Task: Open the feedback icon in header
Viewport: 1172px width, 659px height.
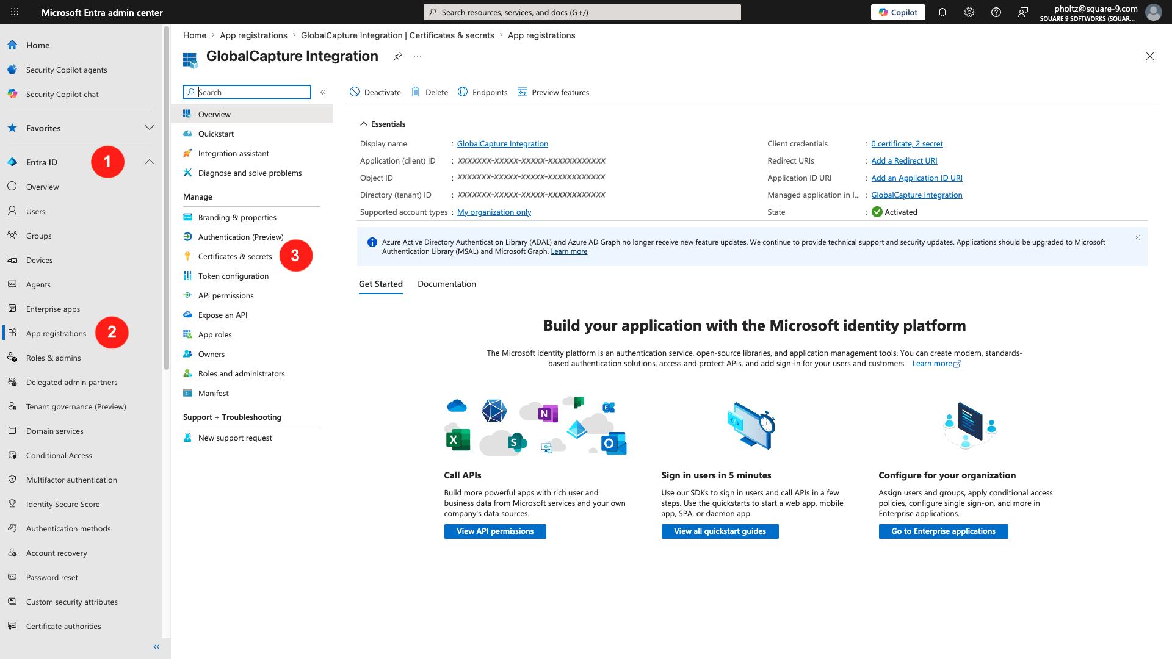Action: (1023, 12)
